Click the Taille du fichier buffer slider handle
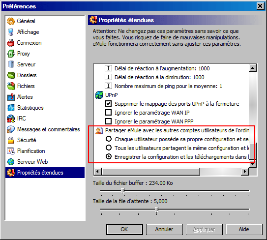The height and width of the screenshot is (240, 267). [123, 191]
